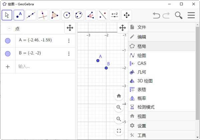The width and height of the screenshot is (200, 140).
Task: Click the 输入 input field
Action: pyautogui.click(x=43, y=66)
